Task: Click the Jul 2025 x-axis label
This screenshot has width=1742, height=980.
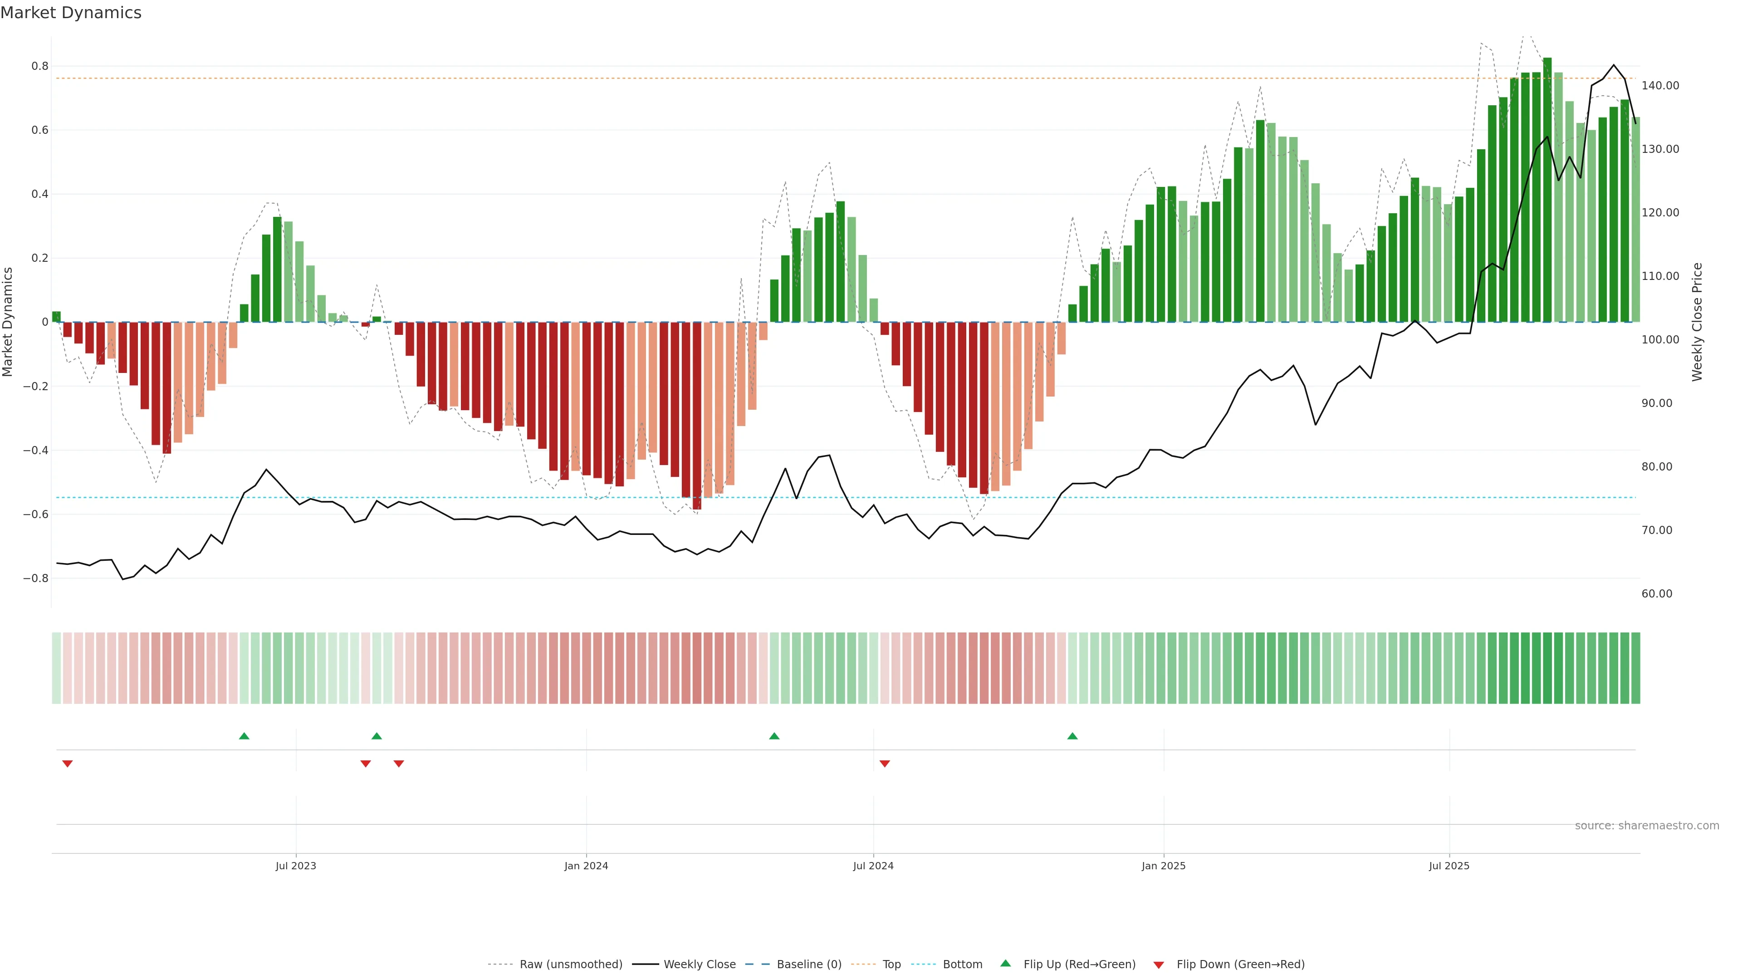Action: point(1448,866)
